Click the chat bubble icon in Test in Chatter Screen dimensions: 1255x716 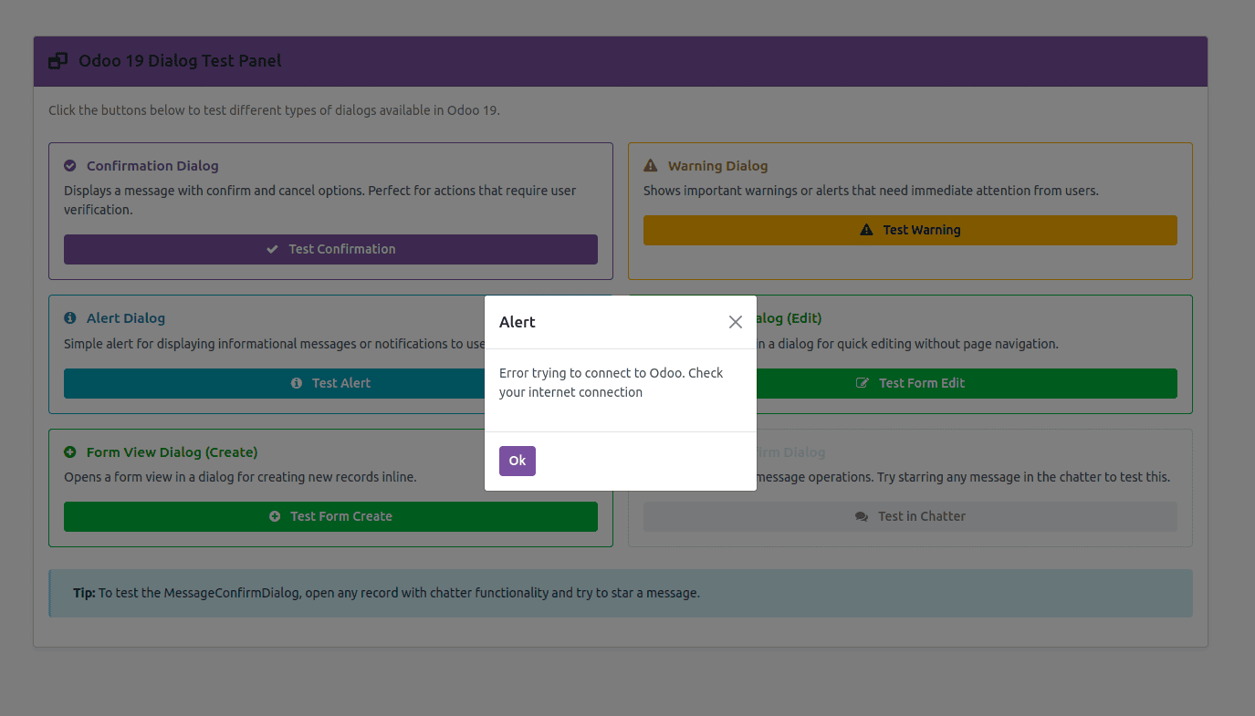point(861,515)
